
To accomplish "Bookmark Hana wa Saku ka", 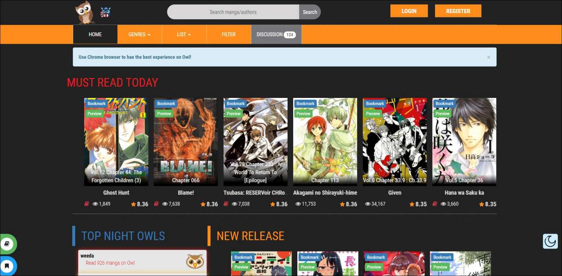I will (x=445, y=103).
